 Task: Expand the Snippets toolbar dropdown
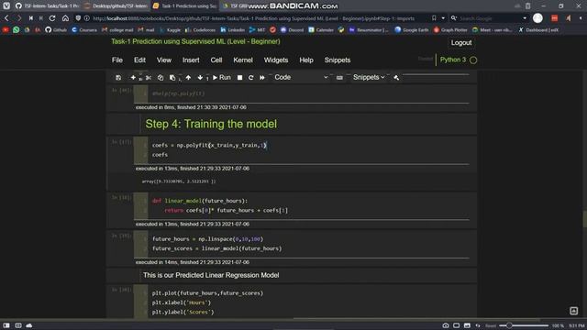pyautogui.click(x=369, y=77)
